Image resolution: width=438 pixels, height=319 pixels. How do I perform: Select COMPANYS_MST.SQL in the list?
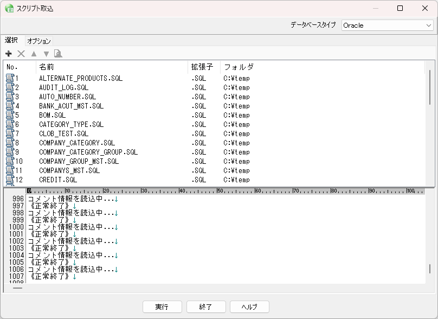pos(69,170)
